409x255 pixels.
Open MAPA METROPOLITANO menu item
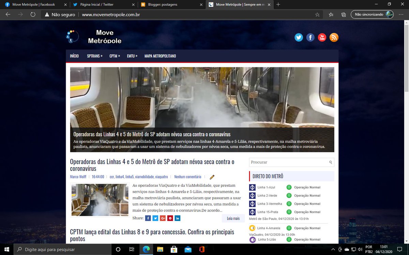pos(160,56)
